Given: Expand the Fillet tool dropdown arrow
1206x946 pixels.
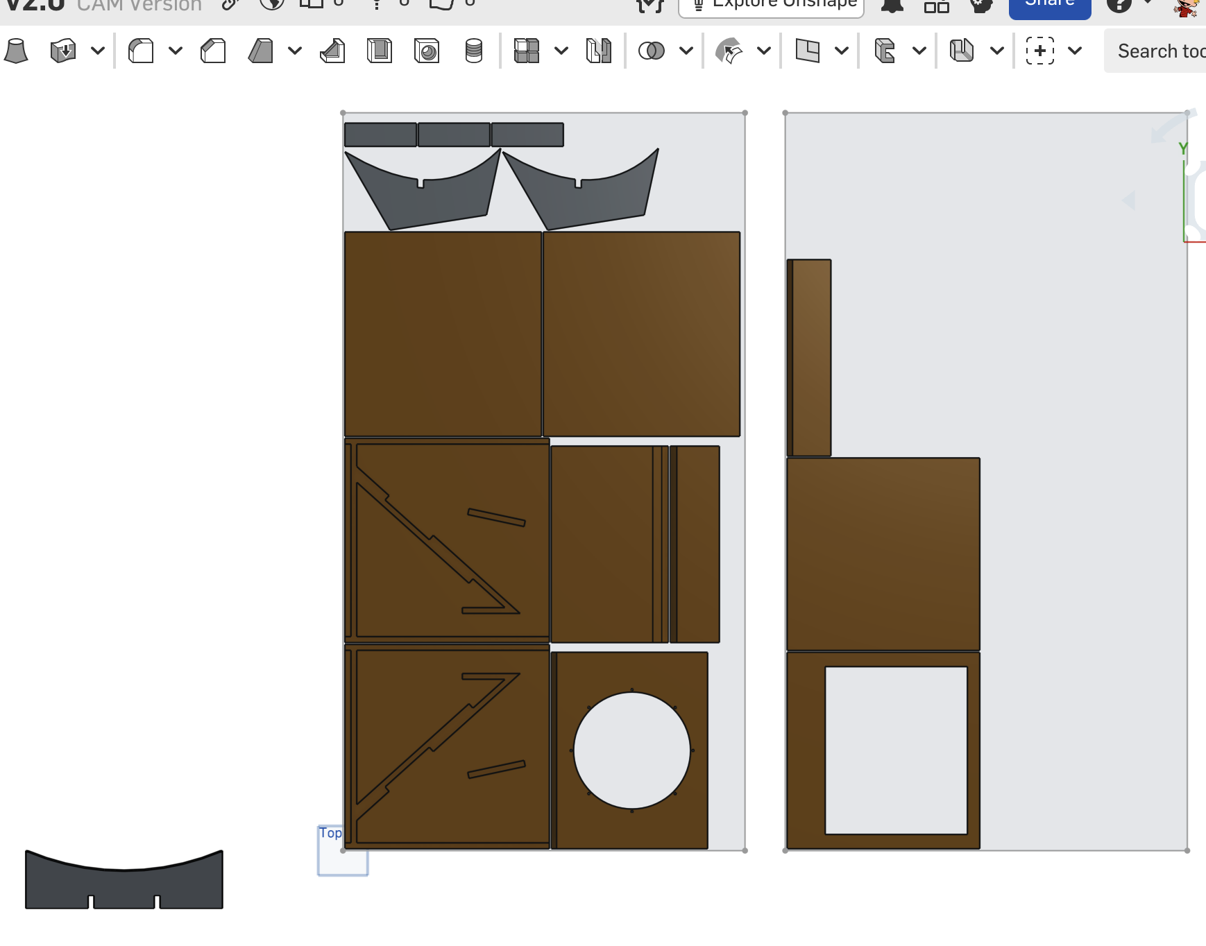Looking at the screenshot, I should click(176, 51).
